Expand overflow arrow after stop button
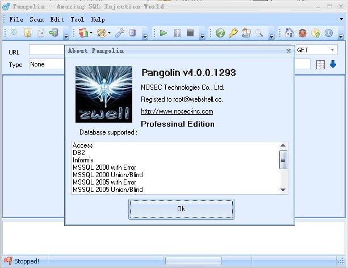The width and height of the screenshot is (348, 268). pyautogui.click(x=202, y=36)
